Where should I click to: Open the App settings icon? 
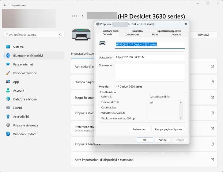(8, 82)
